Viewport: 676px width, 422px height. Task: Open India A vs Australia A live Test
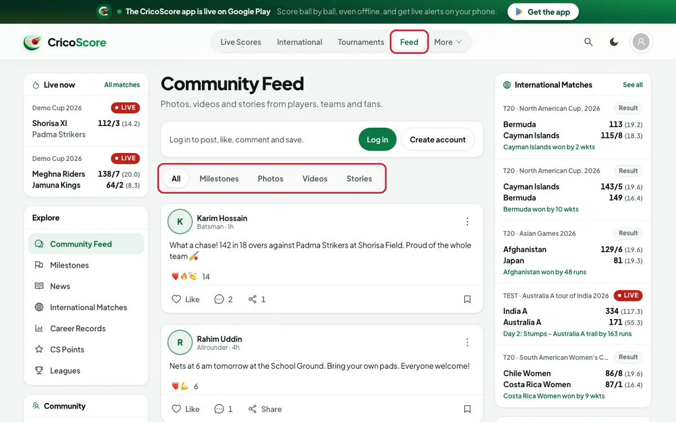pos(573,315)
